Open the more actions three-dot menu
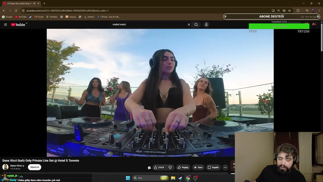 225,167
